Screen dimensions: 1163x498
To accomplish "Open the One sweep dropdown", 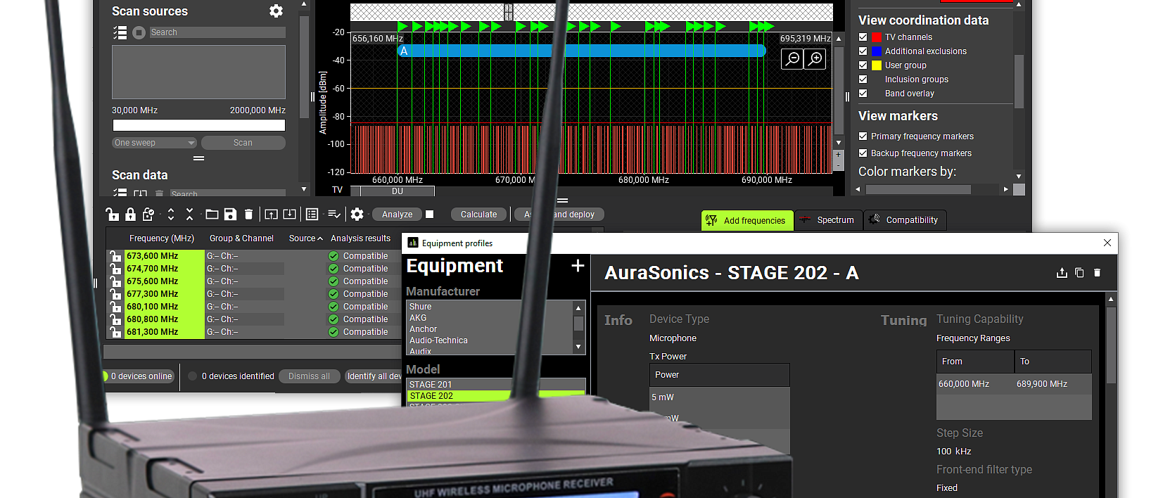I will coord(154,143).
